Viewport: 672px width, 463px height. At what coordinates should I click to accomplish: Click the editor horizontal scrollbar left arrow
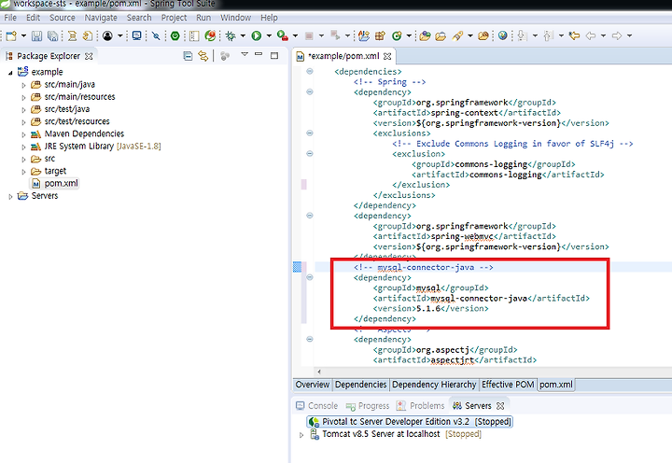pos(319,372)
